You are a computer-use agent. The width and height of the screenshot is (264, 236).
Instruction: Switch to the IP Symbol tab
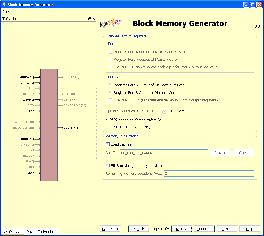(12, 231)
